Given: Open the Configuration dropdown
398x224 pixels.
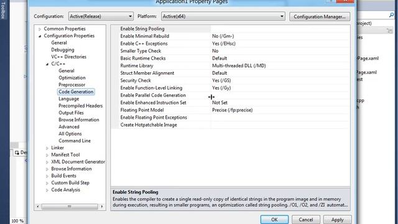Looking at the screenshot, I should 101,16.
